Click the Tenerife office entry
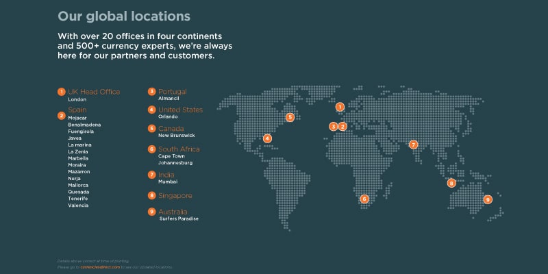The width and height of the screenshot is (548, 274). point(78,199)
